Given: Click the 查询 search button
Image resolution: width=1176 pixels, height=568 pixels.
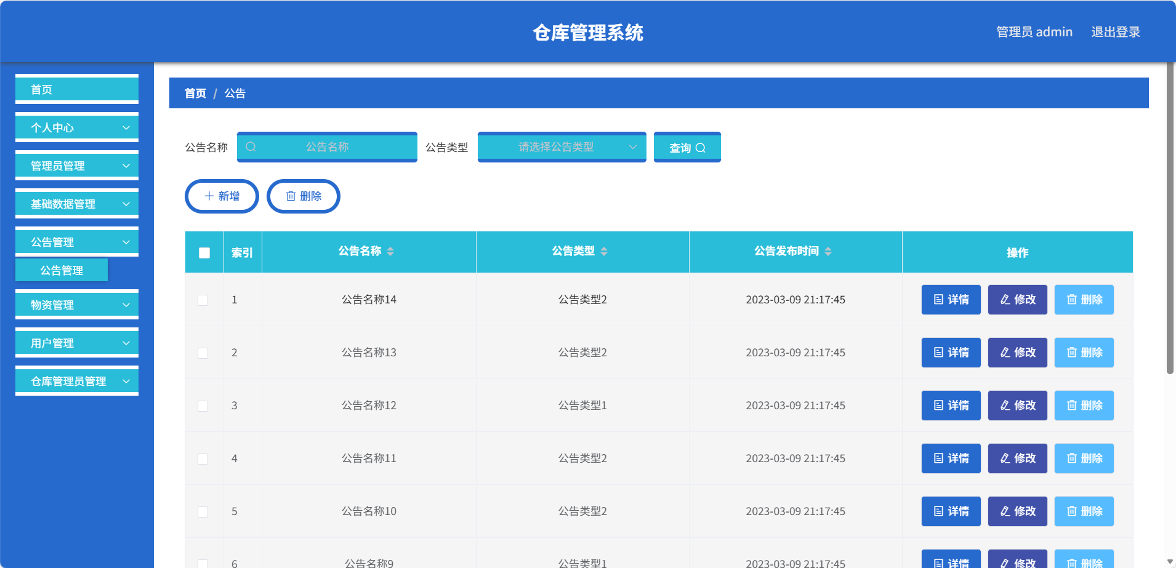Looking at the screenshot, I should (687, 147).
